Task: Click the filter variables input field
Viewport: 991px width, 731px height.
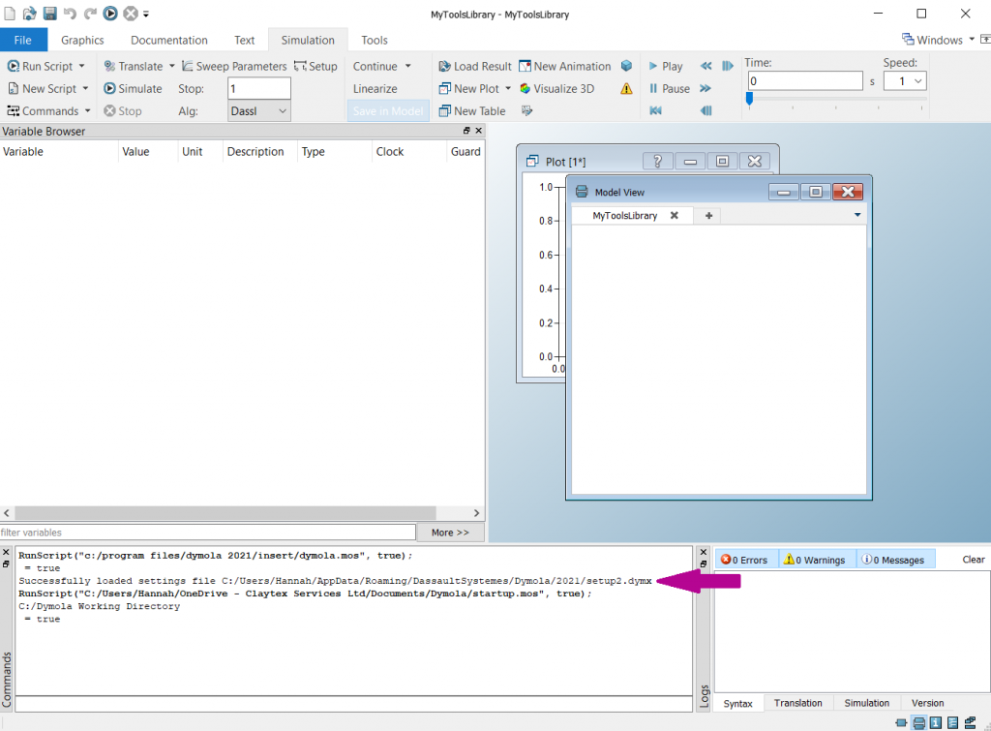Action: click(208, 533)
